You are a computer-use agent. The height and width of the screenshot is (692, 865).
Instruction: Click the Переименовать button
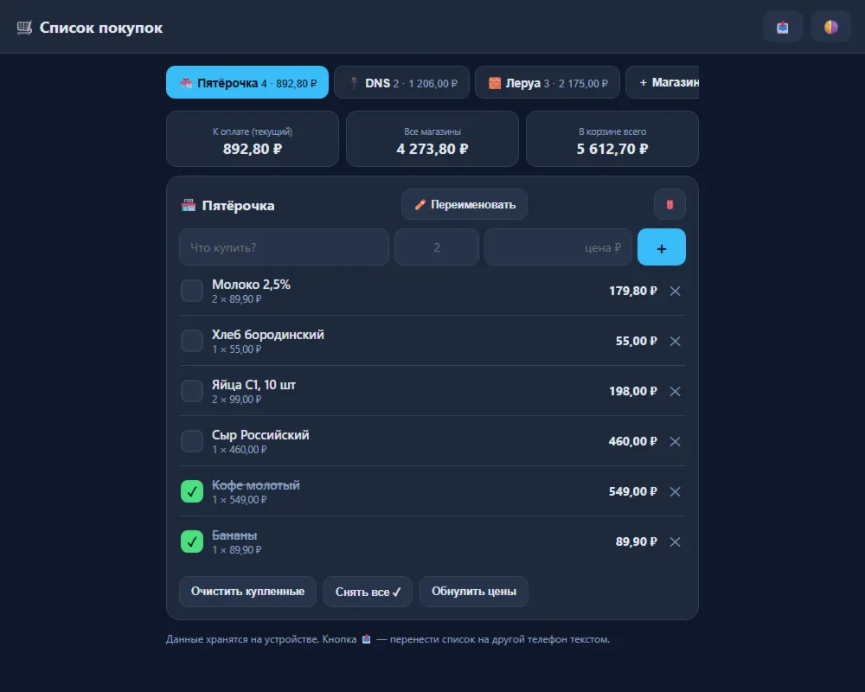[x=465, y=205]
